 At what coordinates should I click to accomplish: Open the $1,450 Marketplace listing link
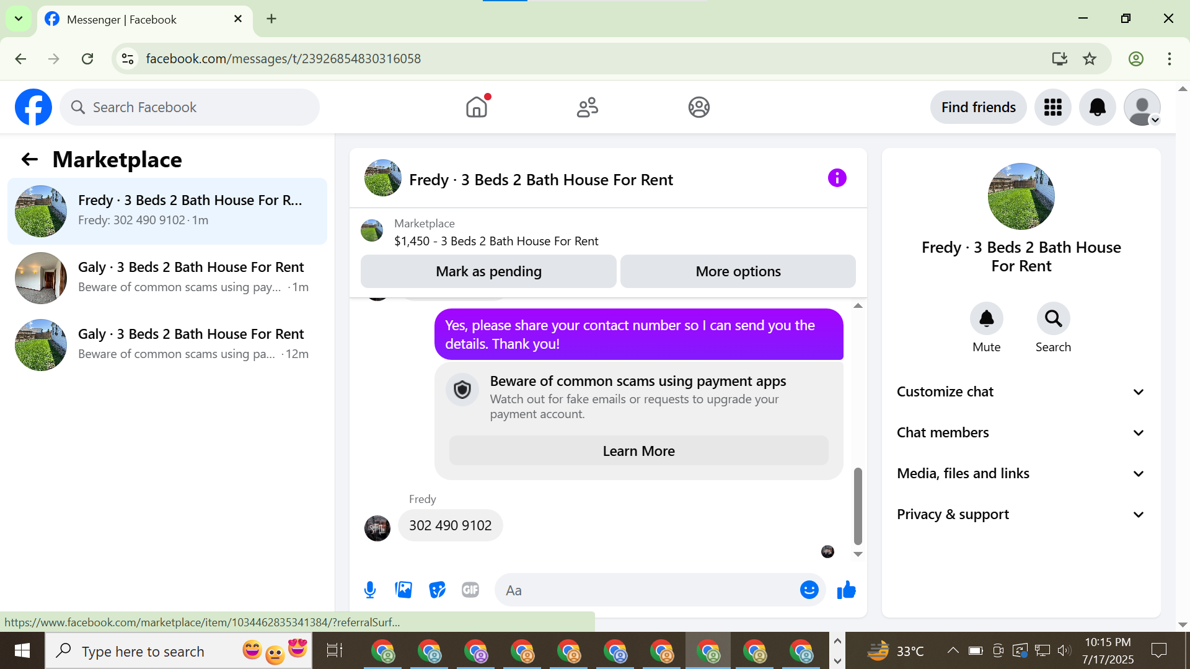[x=496, y=241]
